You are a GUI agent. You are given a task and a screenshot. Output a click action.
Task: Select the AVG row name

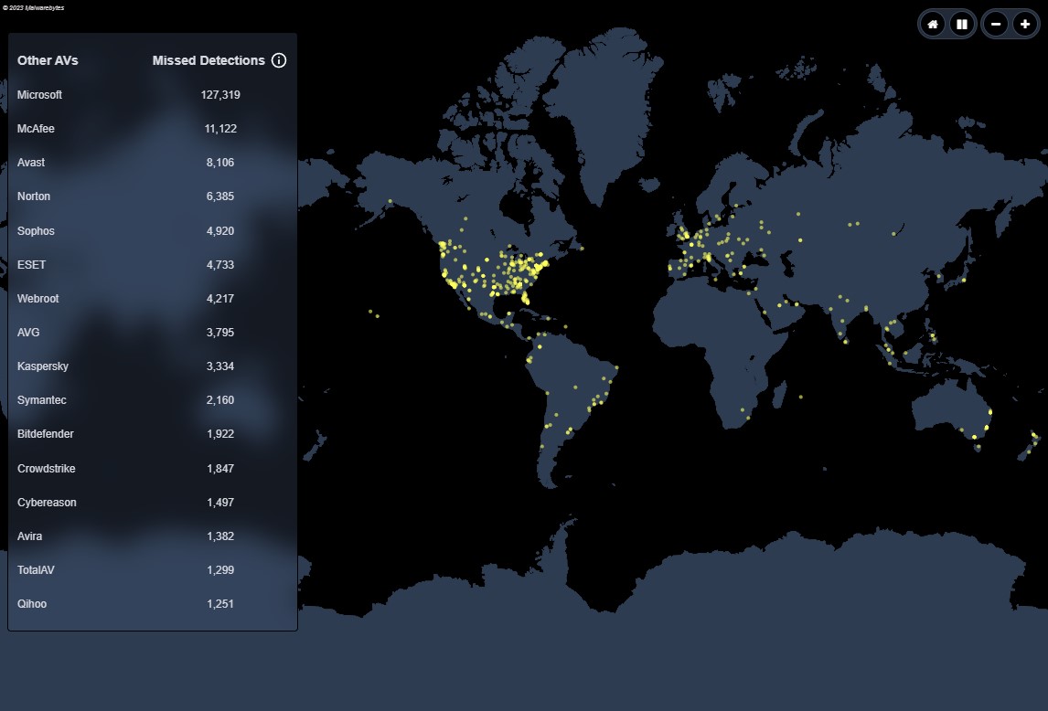(x=28, y=332)
